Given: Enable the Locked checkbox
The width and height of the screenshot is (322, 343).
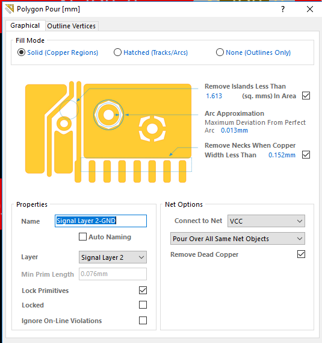Looking at the screenshot, I should pos(143,304).
